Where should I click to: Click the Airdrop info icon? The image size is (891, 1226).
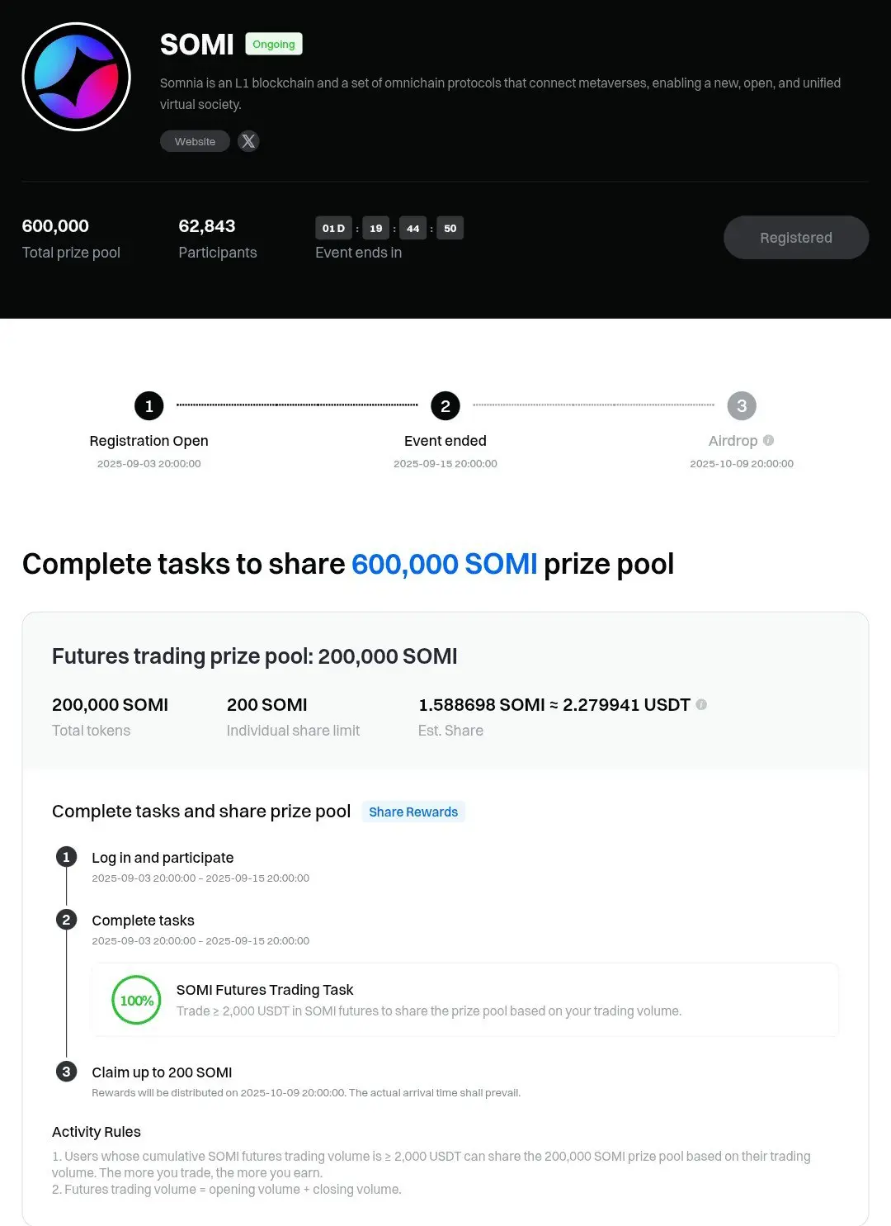(x=769, y=440)
